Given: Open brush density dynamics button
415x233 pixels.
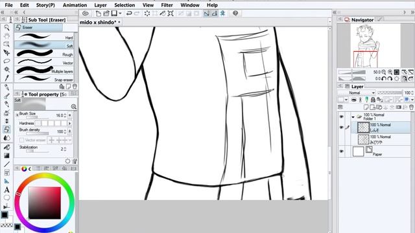Looking at the screenshot, I should 70,131.
